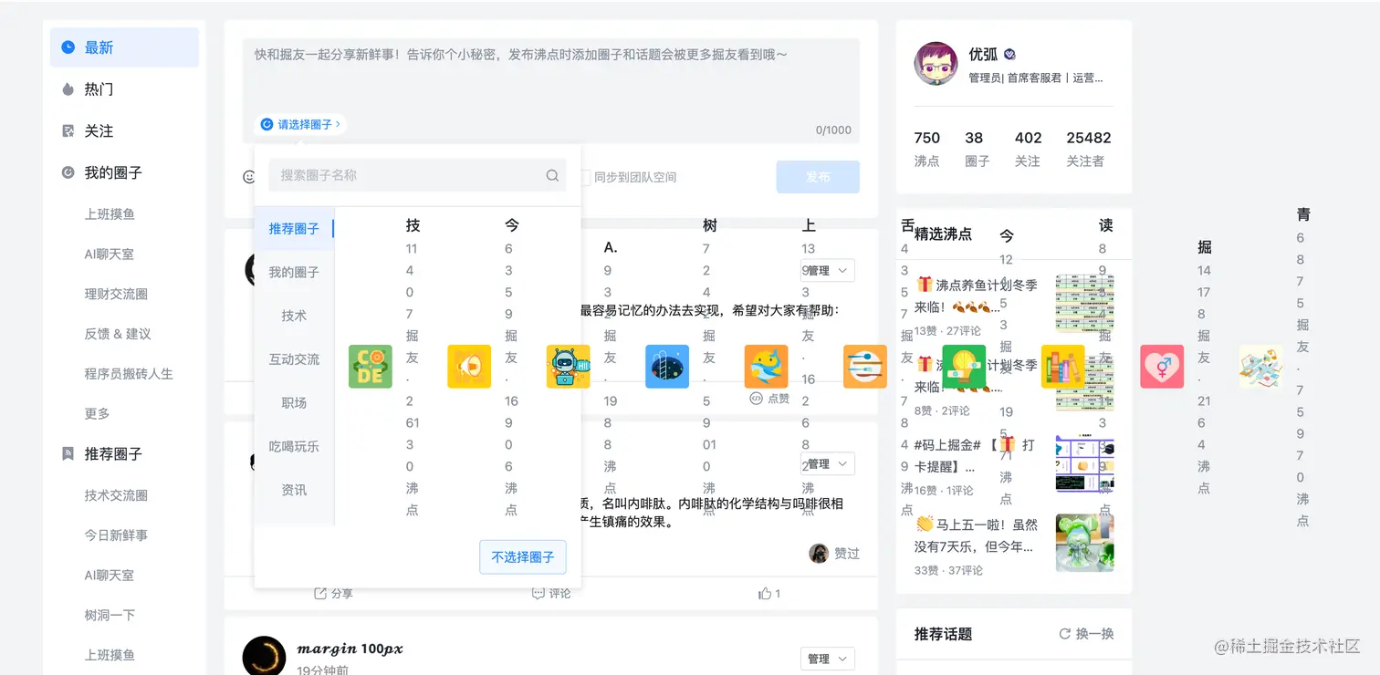Viewport: 1380px width, 675px height.
Task: Click the 25482 关注者 count in profile
Action: pyautogui.click(x=1088, y=149)
